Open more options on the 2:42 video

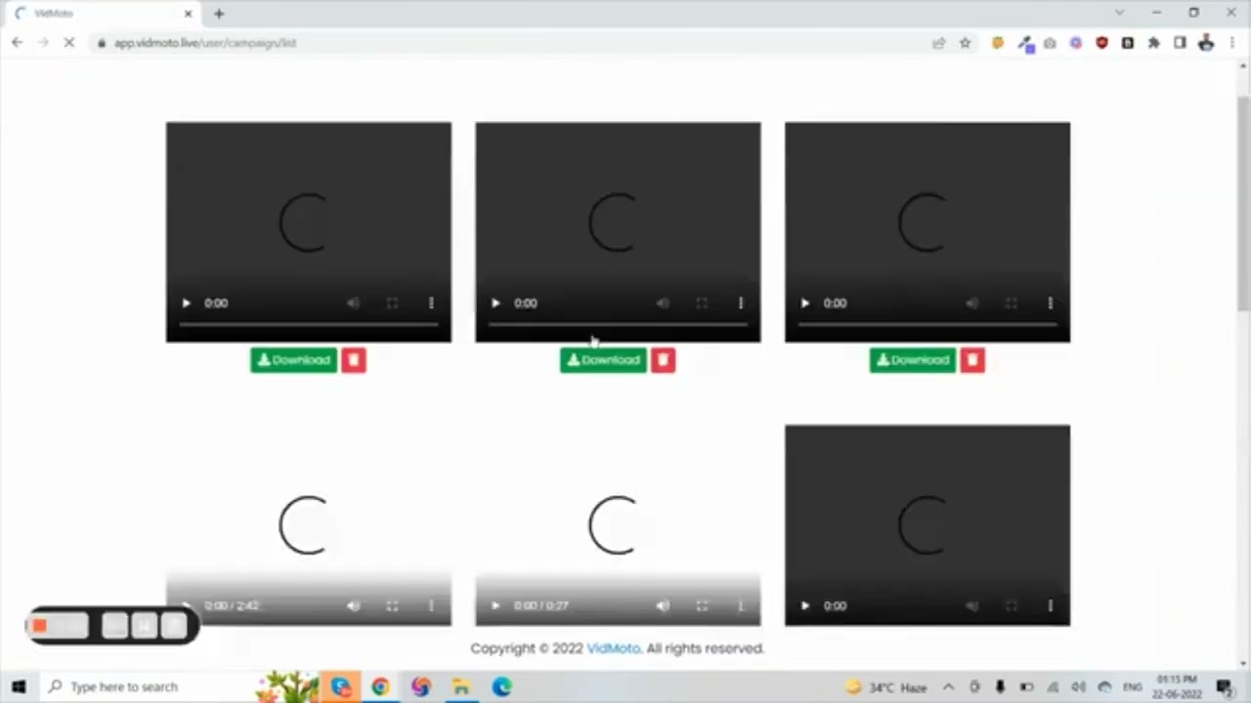431,605
